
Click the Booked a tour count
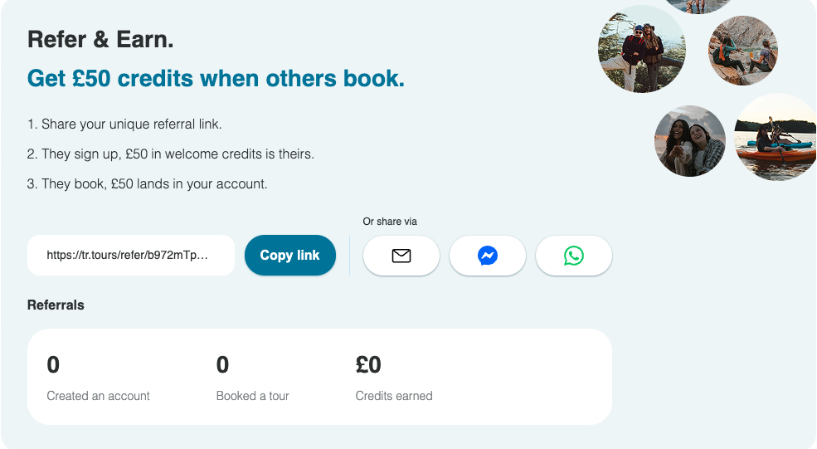222,365
